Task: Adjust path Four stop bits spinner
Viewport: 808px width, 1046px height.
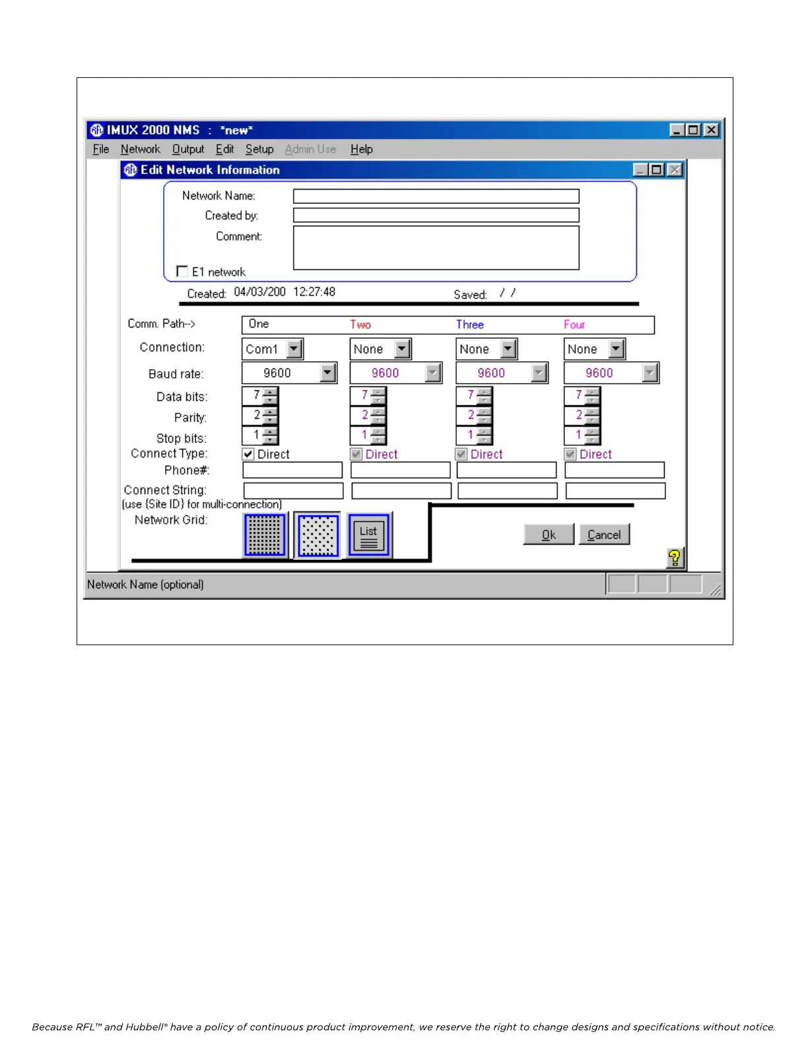Action: tap(592, 435)
